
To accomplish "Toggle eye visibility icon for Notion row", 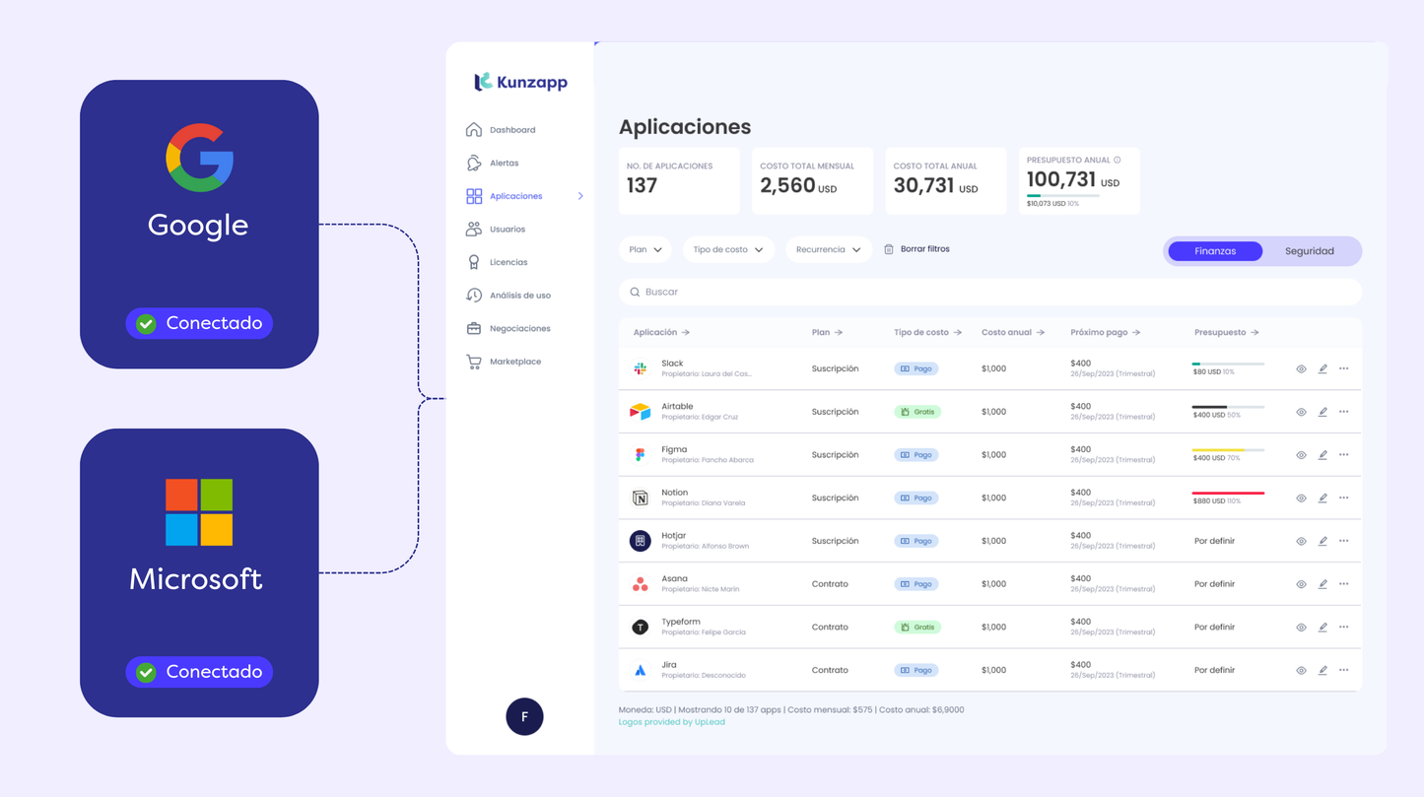I will coord(1301,498).
